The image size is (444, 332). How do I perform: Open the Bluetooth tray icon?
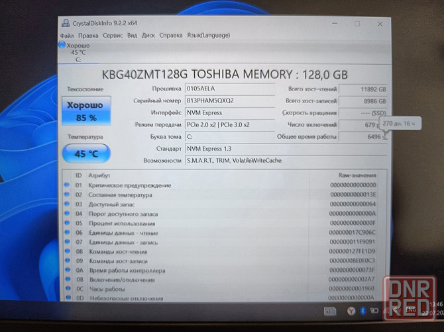click(x=362, y=311)
